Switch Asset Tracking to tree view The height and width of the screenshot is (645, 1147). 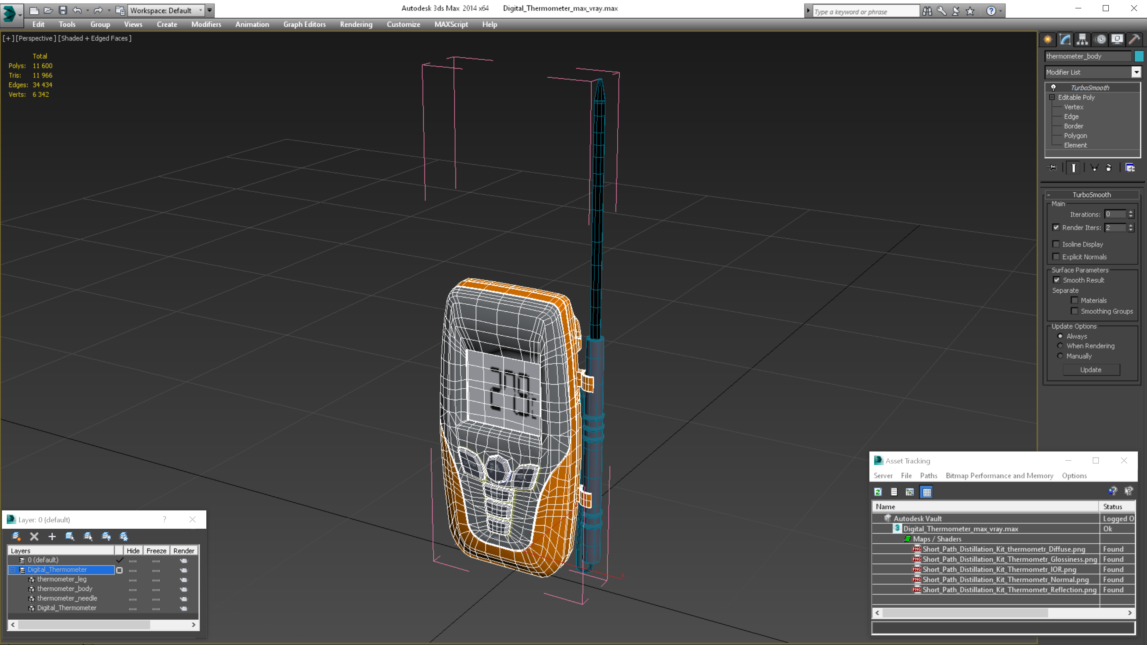(910, 492)
